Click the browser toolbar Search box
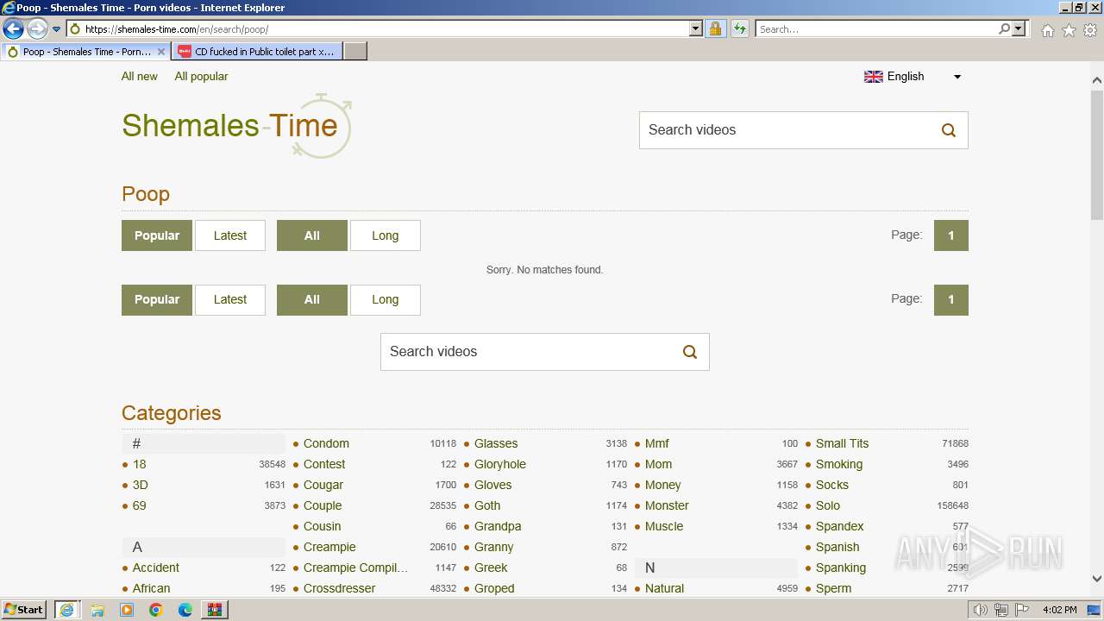Viewport: 1104px width, 621px height. (x=875, y=29)
